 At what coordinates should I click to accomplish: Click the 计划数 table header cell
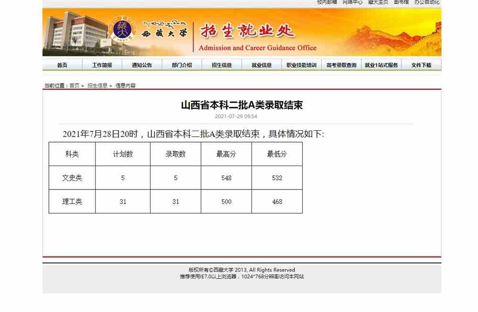123,154
